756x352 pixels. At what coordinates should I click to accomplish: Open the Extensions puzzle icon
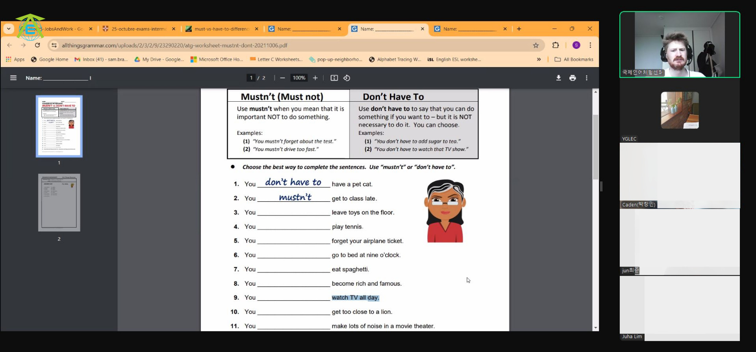pos(556,45)
